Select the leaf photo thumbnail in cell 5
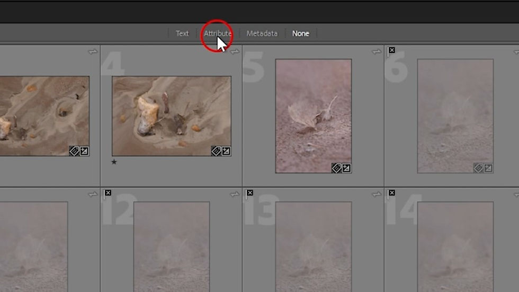This screenshot has width=519, height=292. [x=314, y=116]
